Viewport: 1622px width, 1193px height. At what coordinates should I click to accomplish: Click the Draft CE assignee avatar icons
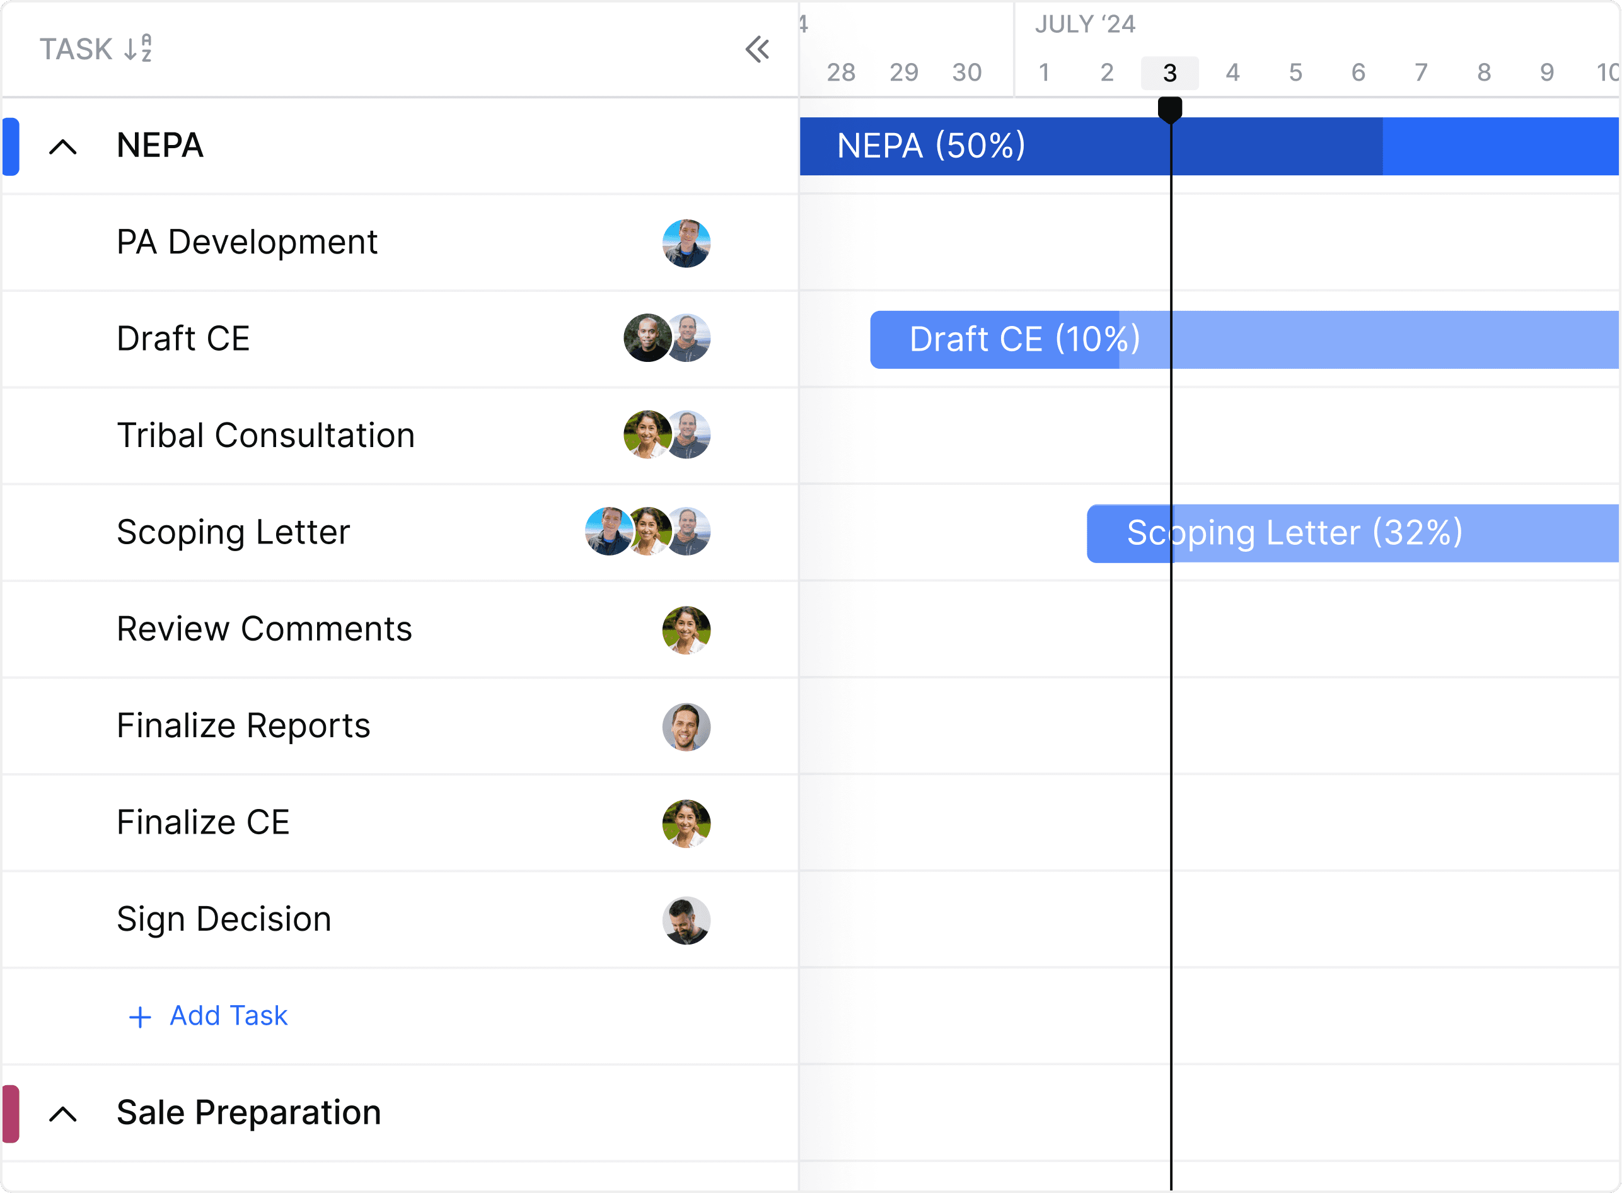(666, 339)
